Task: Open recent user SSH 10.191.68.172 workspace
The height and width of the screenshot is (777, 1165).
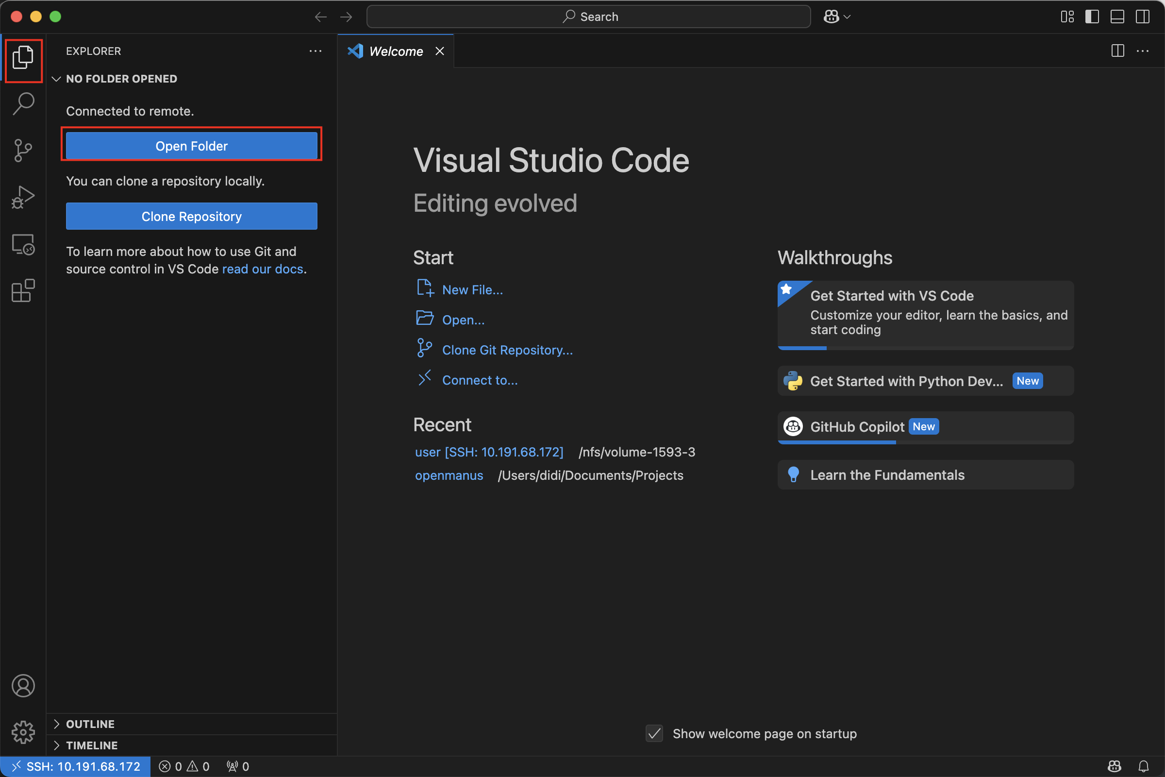Action: point(489,452)
